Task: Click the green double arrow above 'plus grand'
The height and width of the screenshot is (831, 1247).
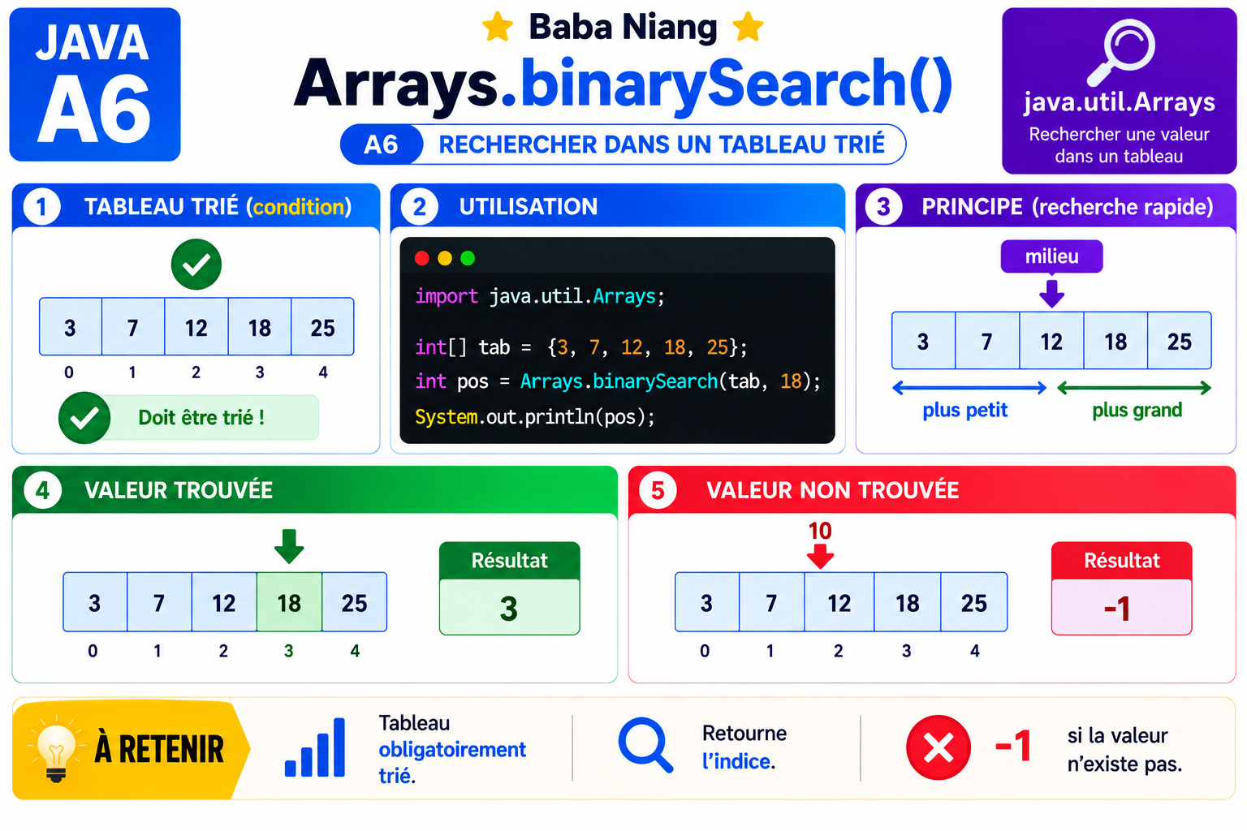Action: [1134, 388]
